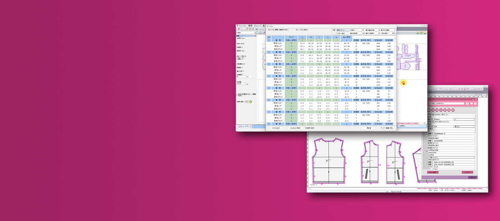500x221 pixels.
Task: Click the 総人数取 column header
Action: (347, 37)
